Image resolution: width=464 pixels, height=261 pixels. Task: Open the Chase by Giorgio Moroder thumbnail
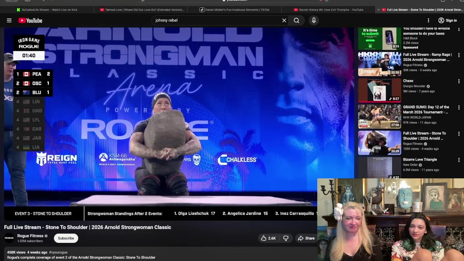380,90
